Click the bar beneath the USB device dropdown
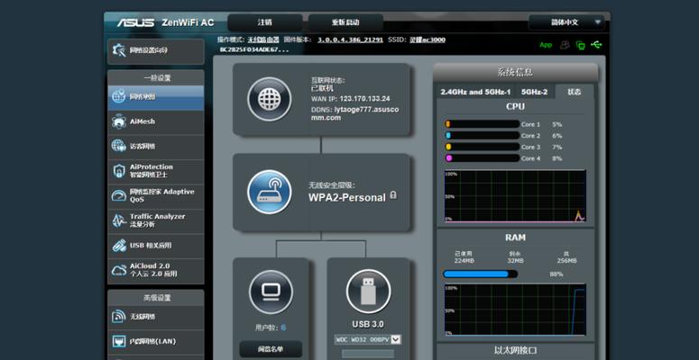The height and width of the screenshot is (360, 699). coord(368,354)
